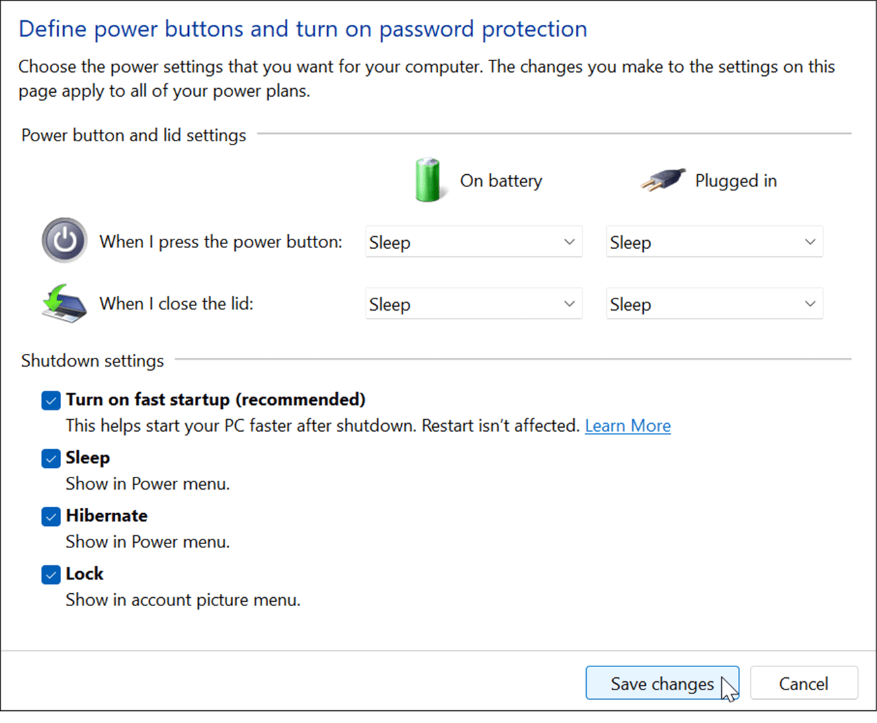
Task: Disable Turn on fast startup
Action: [x=50, y=399]
